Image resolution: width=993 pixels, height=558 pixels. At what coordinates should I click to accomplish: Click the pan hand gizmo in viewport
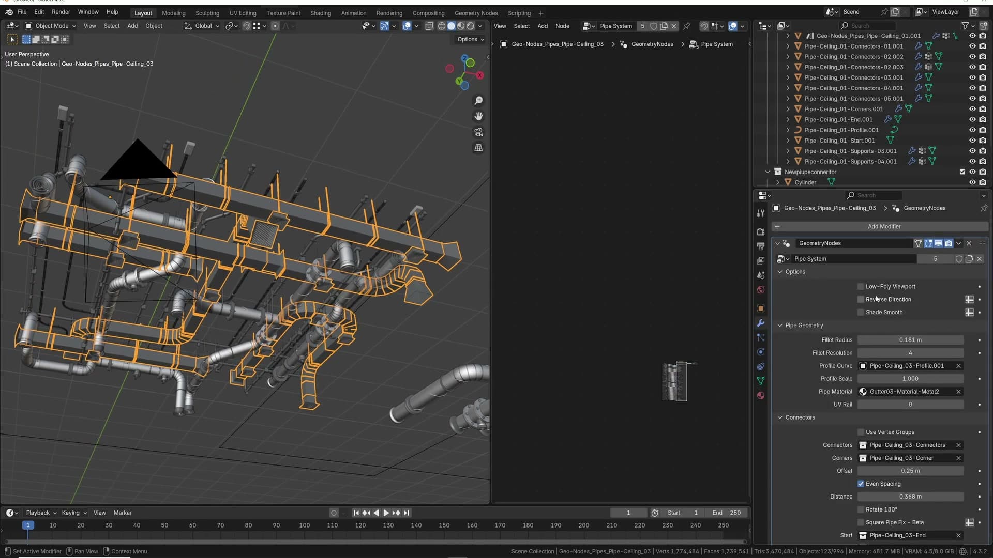coord(478,116)
